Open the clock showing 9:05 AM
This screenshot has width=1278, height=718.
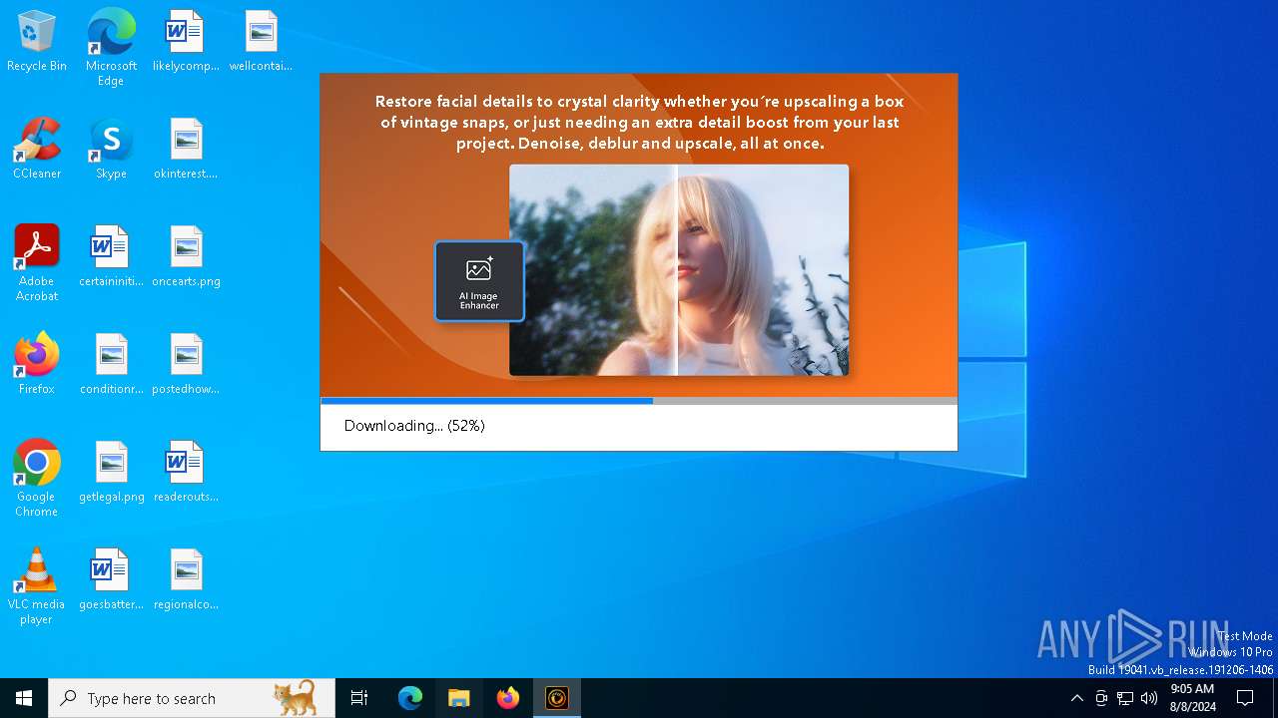[1192, 698]
